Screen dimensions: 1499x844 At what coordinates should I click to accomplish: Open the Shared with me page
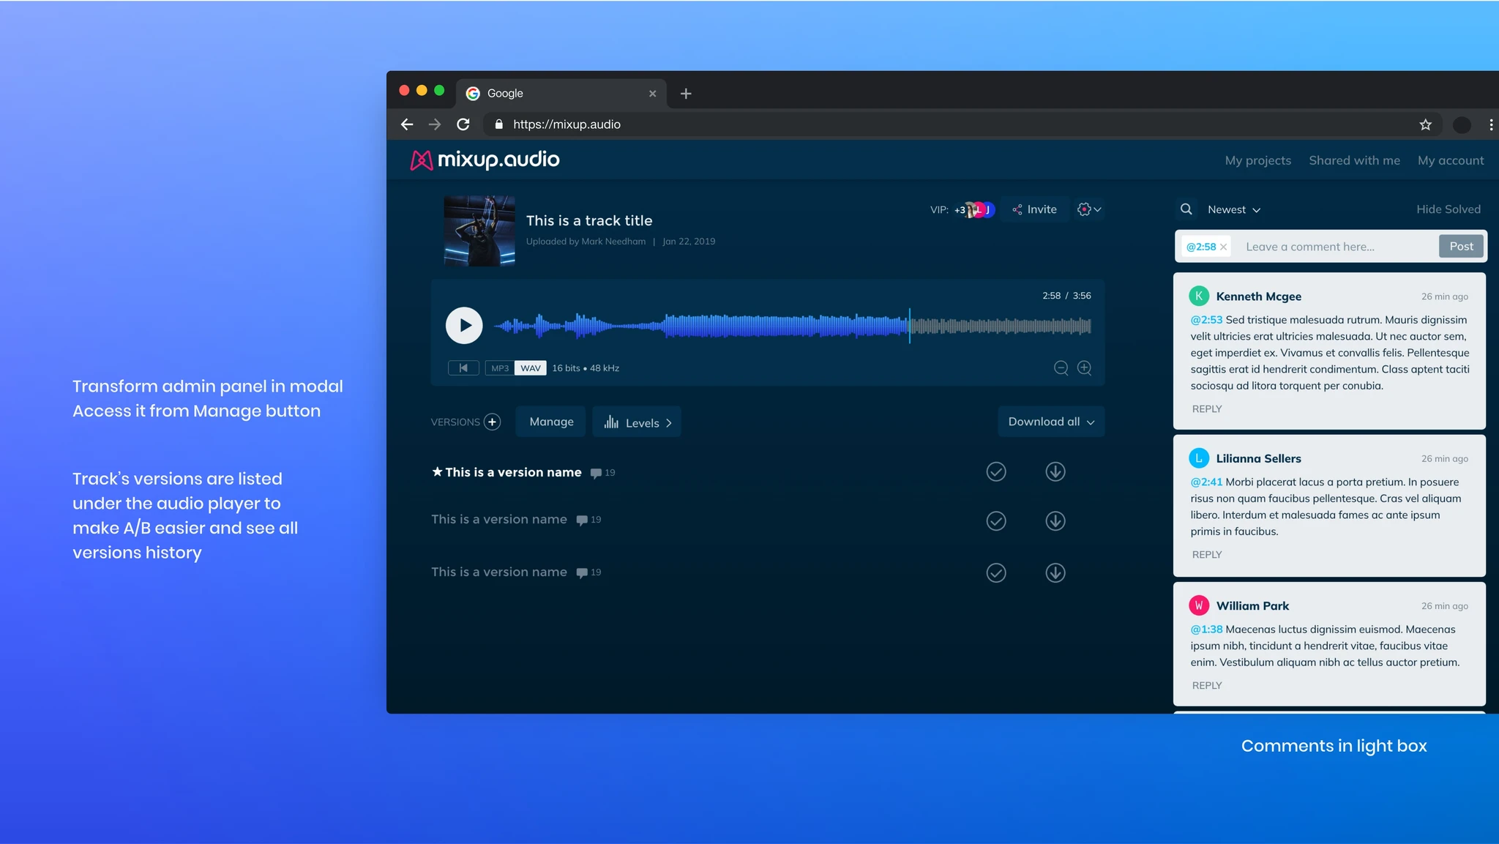click(x=1354, y=160)
